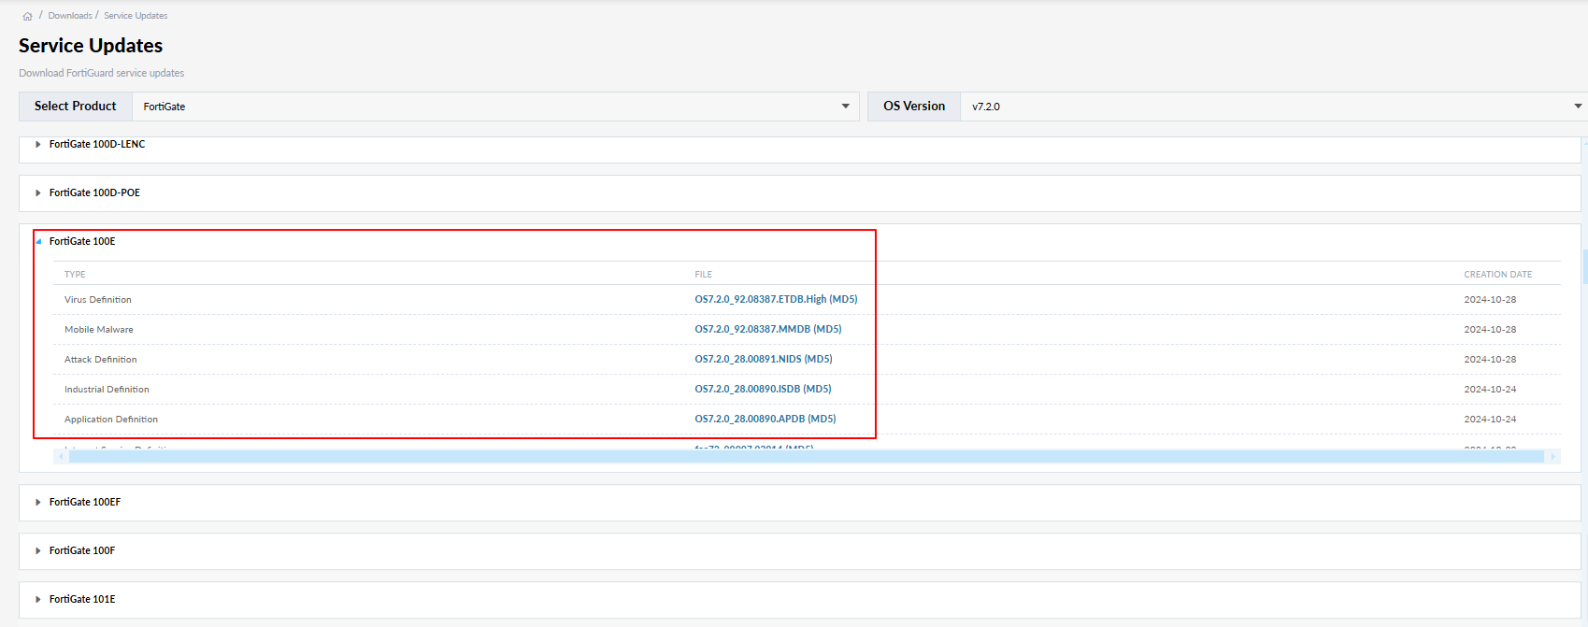This screenshot has height=627, width=1588.
Task: Click the OS Version label
Action: (914, 107)
